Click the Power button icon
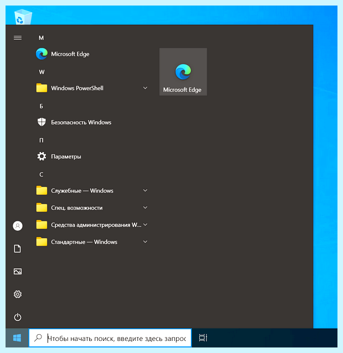Screen dimensions: 343x353 tap(18, 317)
